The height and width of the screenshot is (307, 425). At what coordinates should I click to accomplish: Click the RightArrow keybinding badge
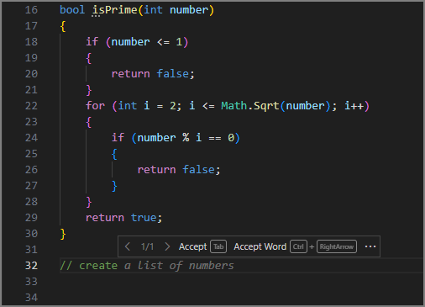tap(337, 246)
